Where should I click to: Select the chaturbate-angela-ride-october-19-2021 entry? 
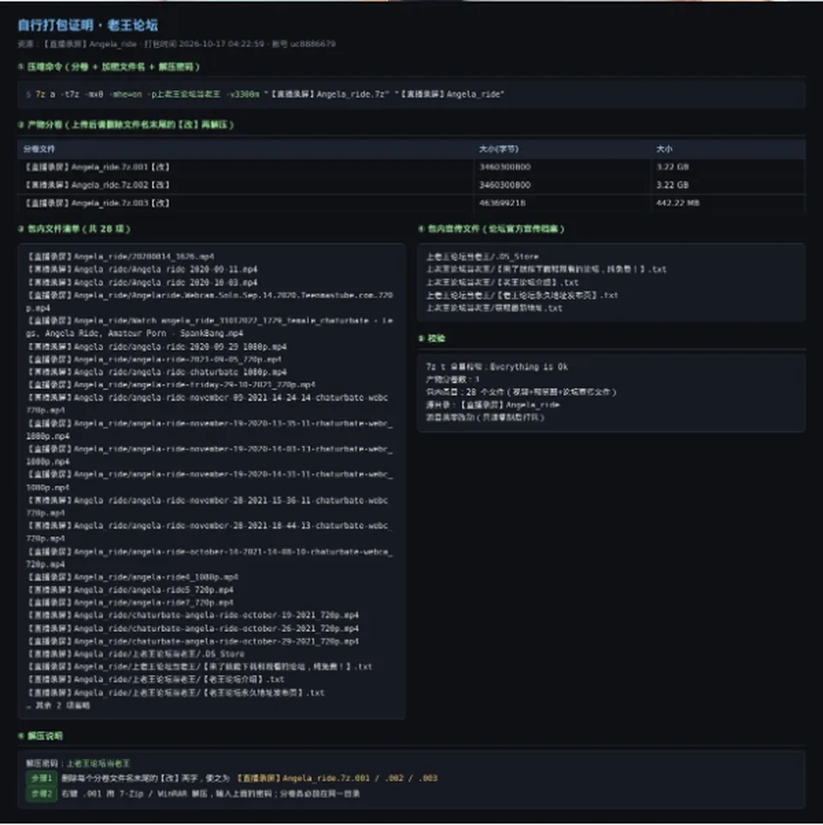(x=193, y=615)
